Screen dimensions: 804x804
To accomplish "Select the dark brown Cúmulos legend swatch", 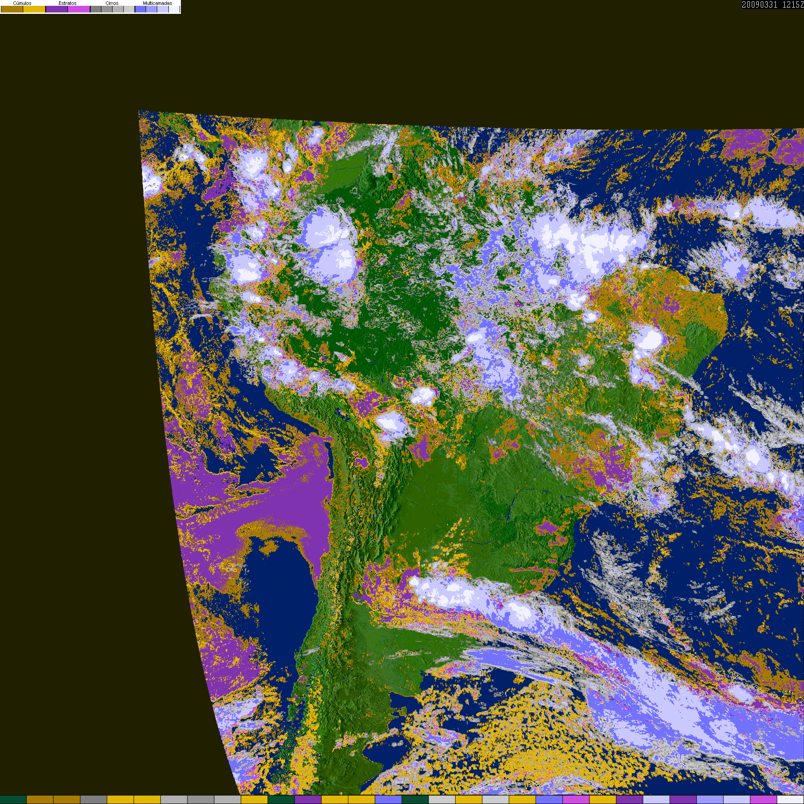I will [12, 9].
